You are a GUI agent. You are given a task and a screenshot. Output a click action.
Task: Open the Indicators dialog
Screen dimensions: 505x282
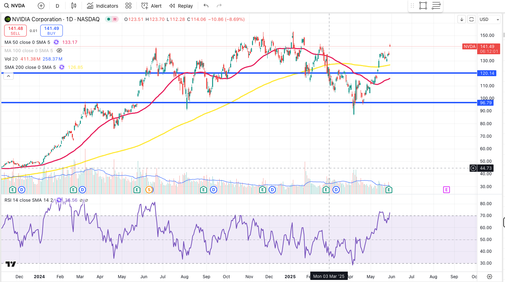pyautogui.click(x=102, y=6)
